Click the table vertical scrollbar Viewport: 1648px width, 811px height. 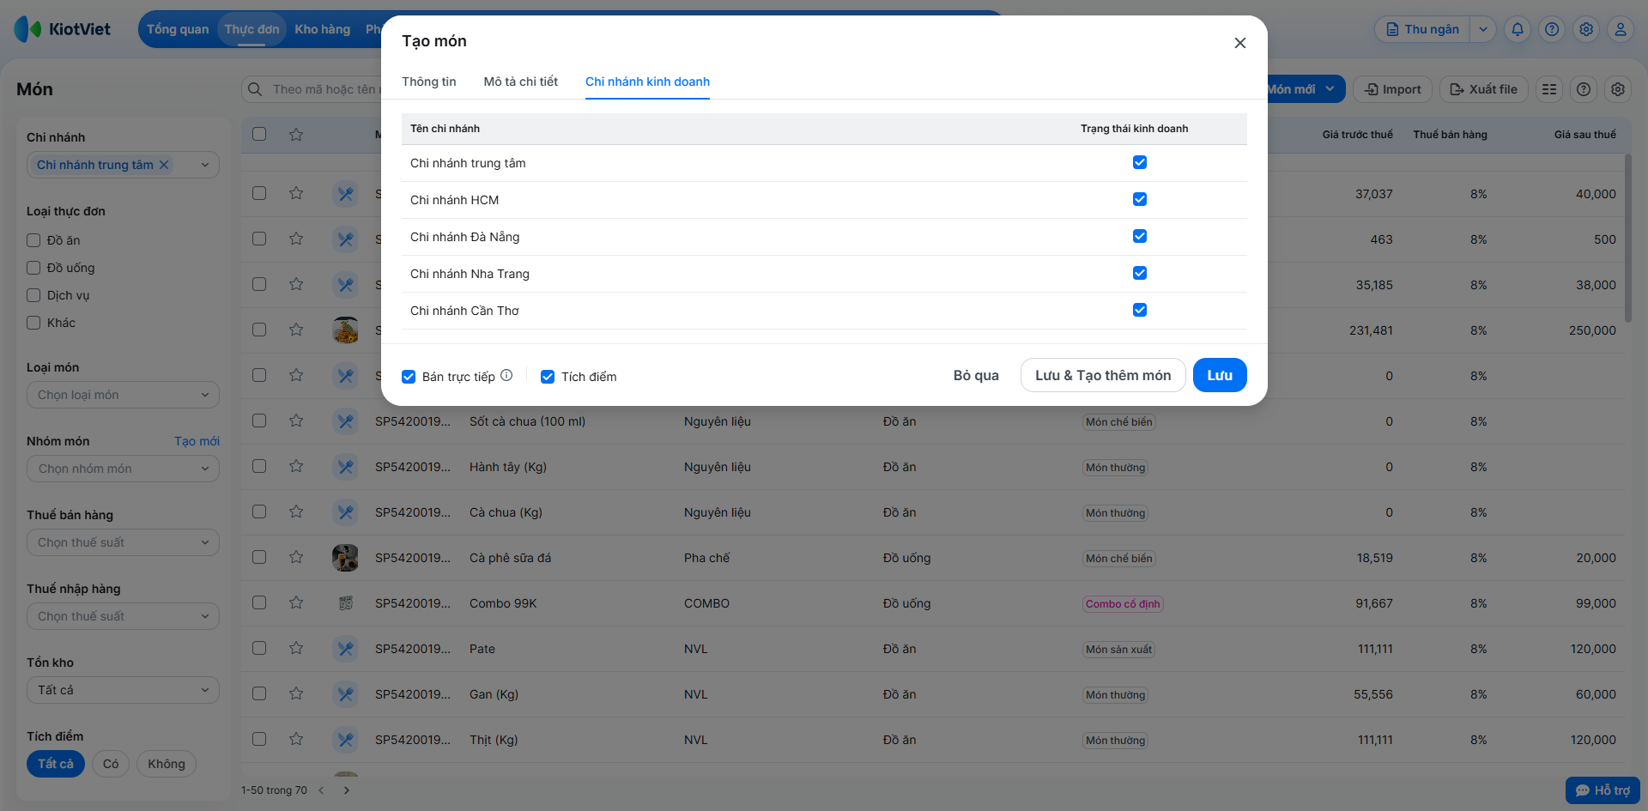(x=1627, y=239)
